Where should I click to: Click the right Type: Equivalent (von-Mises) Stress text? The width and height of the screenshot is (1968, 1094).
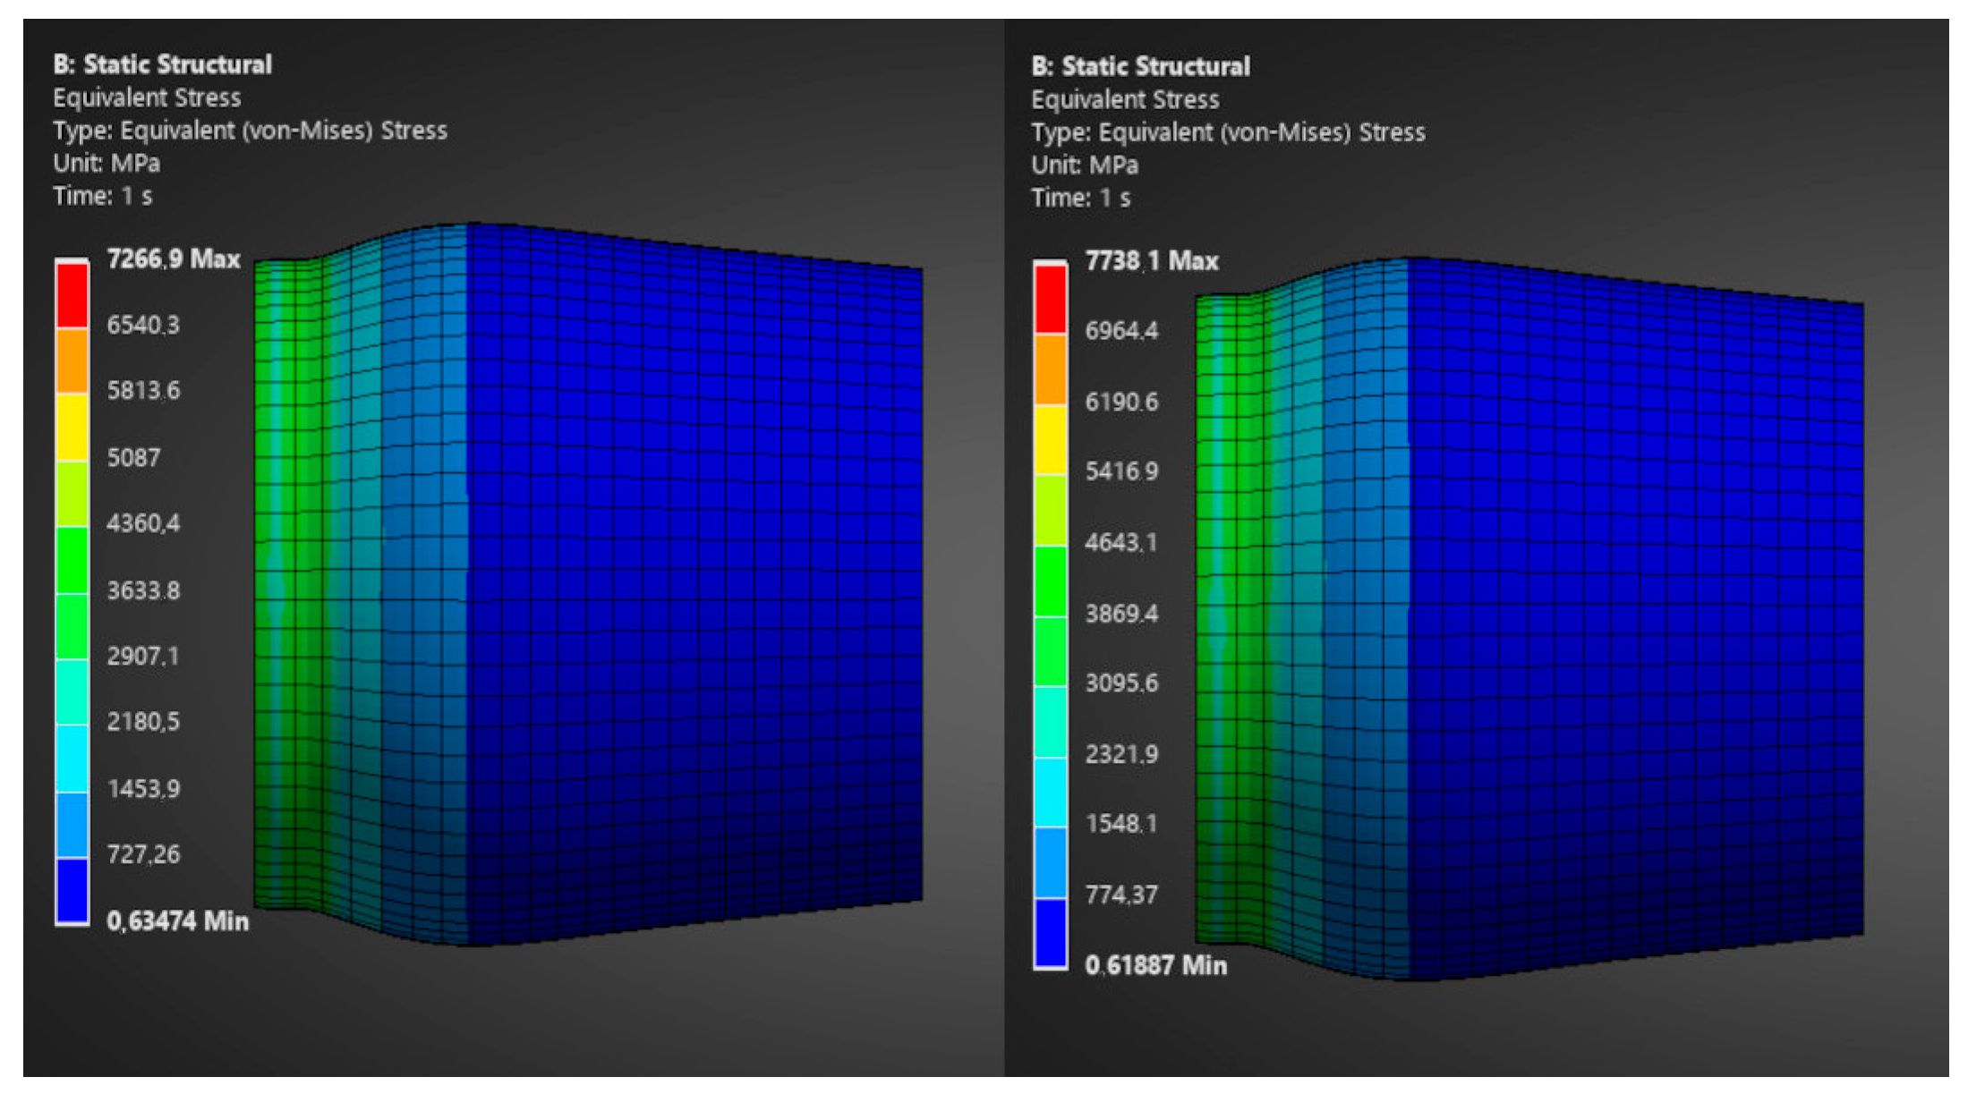pos(1227,132)
